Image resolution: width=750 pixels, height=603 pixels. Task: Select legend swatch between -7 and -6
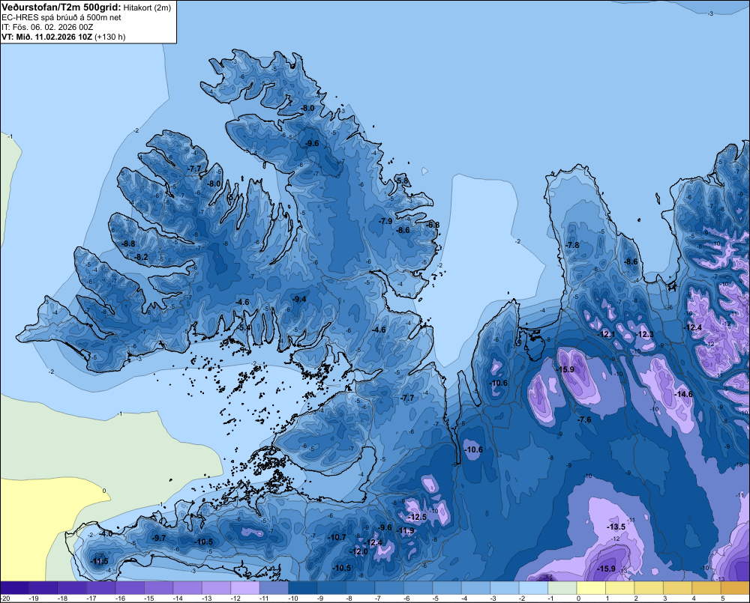[x=389, y=588]
